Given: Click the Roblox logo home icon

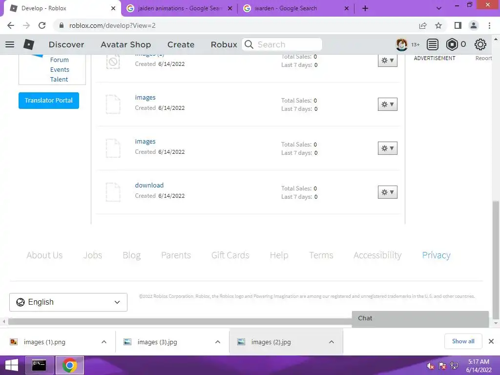Looking at the screenshot, I should pos(29,44).
